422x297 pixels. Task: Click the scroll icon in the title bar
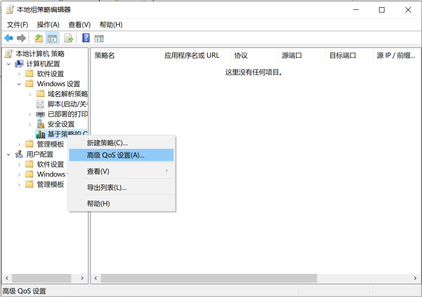(x=10, y=10)
